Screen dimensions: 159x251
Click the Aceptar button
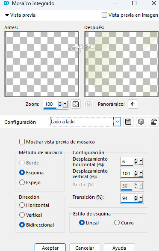click(50, 248)
